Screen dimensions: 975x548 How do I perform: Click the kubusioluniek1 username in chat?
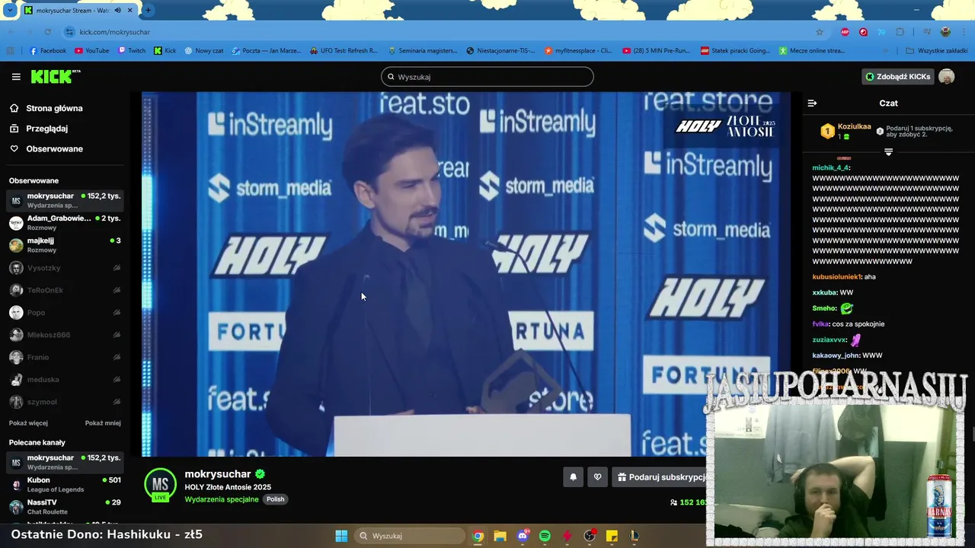836,277
